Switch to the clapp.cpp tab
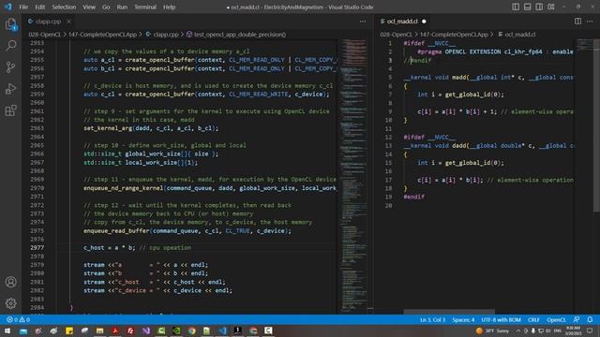 48,22
